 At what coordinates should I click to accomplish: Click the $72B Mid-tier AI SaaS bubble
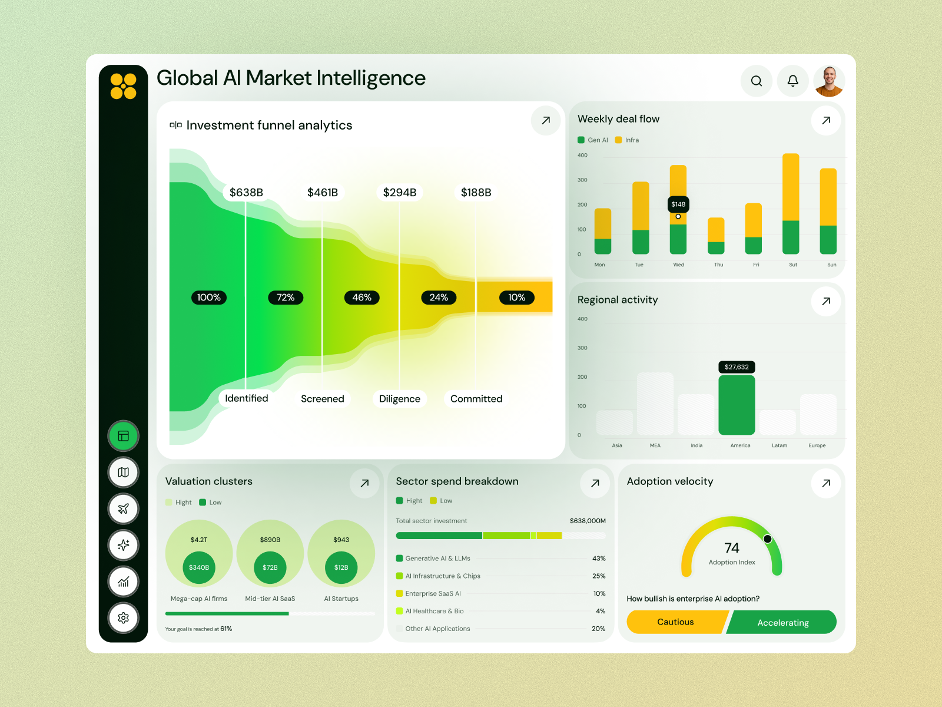[x=270, y=567]
